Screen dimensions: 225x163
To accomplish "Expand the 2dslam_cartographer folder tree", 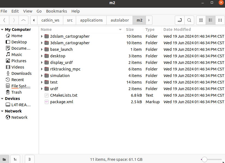I will coord(42,36).
